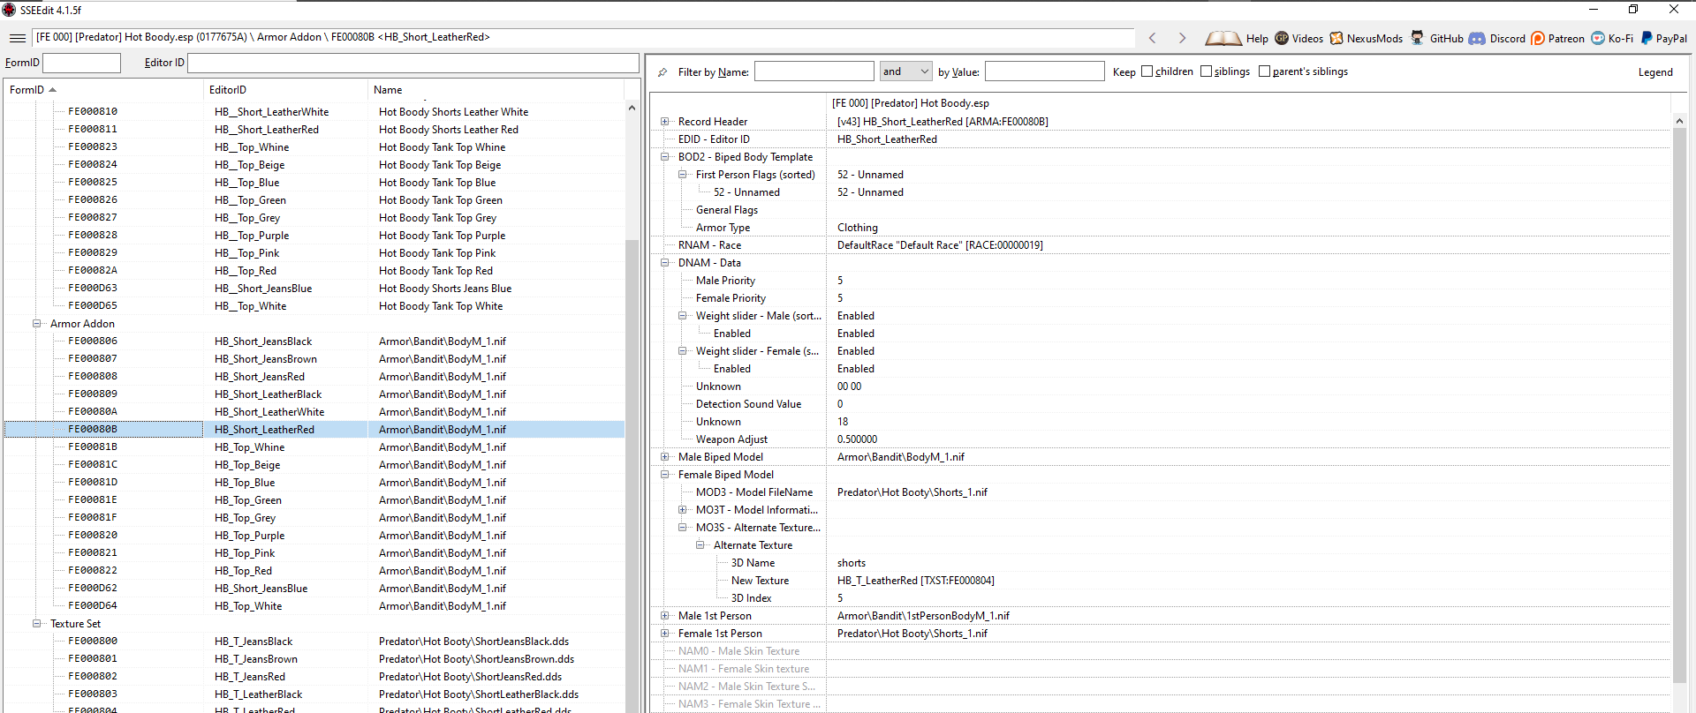The height and width of the screenshot is (713, 1696).
Task: Click the Legend button
Action: click(x=1655, y=72)
